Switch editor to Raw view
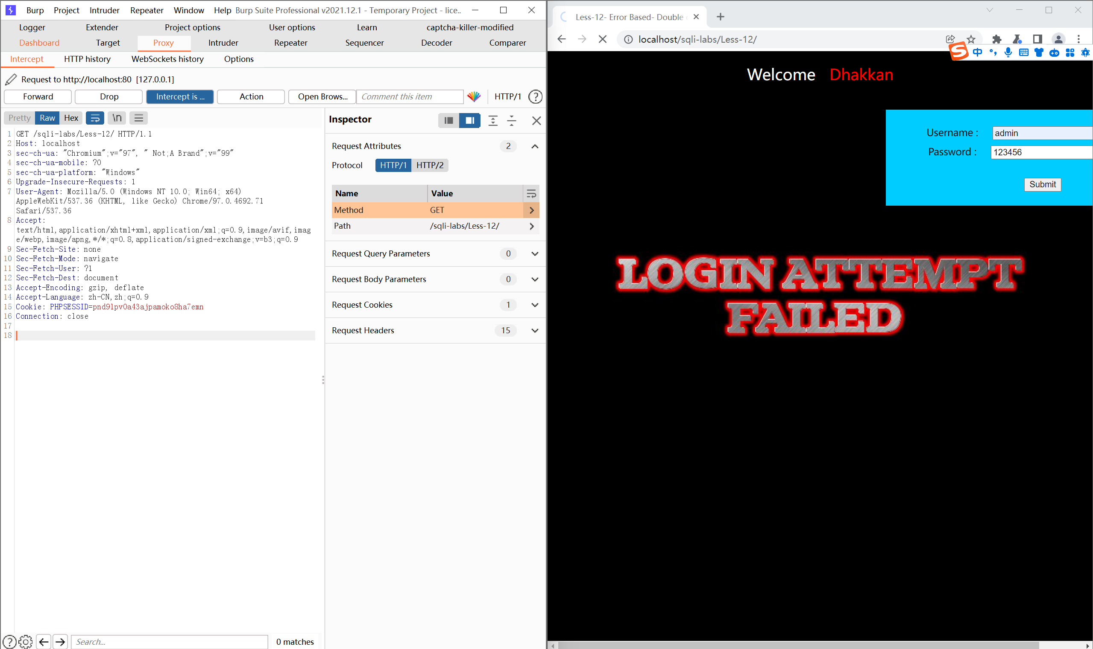The width and height of the screenshot is (1093, 649). point(47,118)
